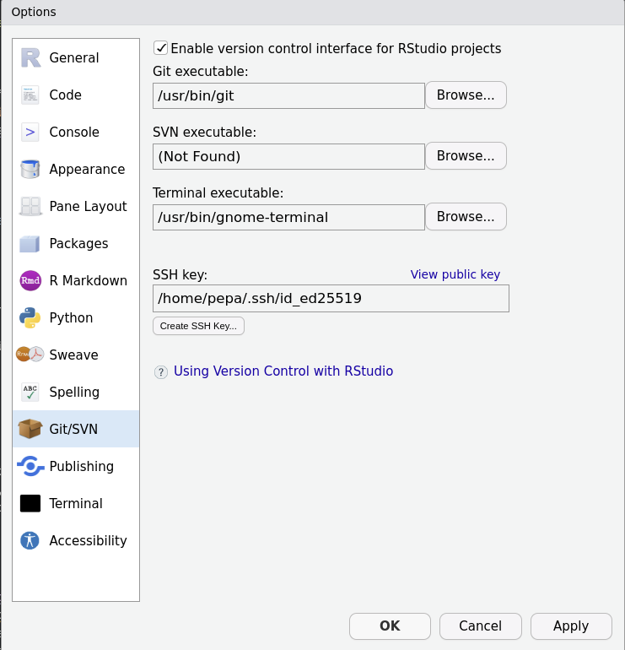The width and height of the screenshot is (625, 650).
Task: Click the Python logo icon
Action: tap(30, 318)
